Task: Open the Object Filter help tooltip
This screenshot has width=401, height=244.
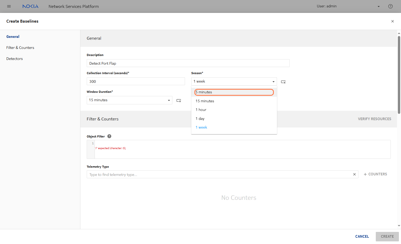Action: pyautogui.click(x=109, y=136)
